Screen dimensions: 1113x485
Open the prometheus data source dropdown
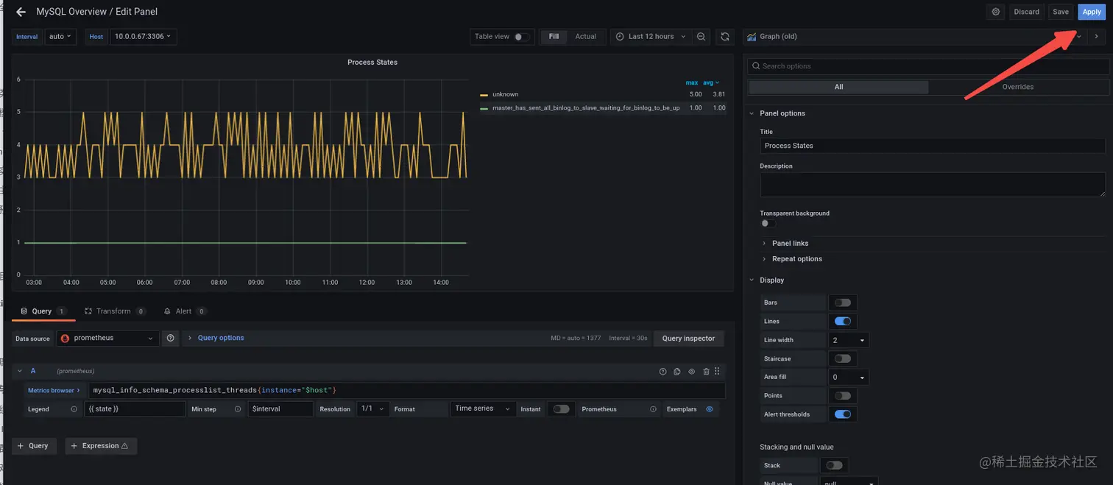107,339
